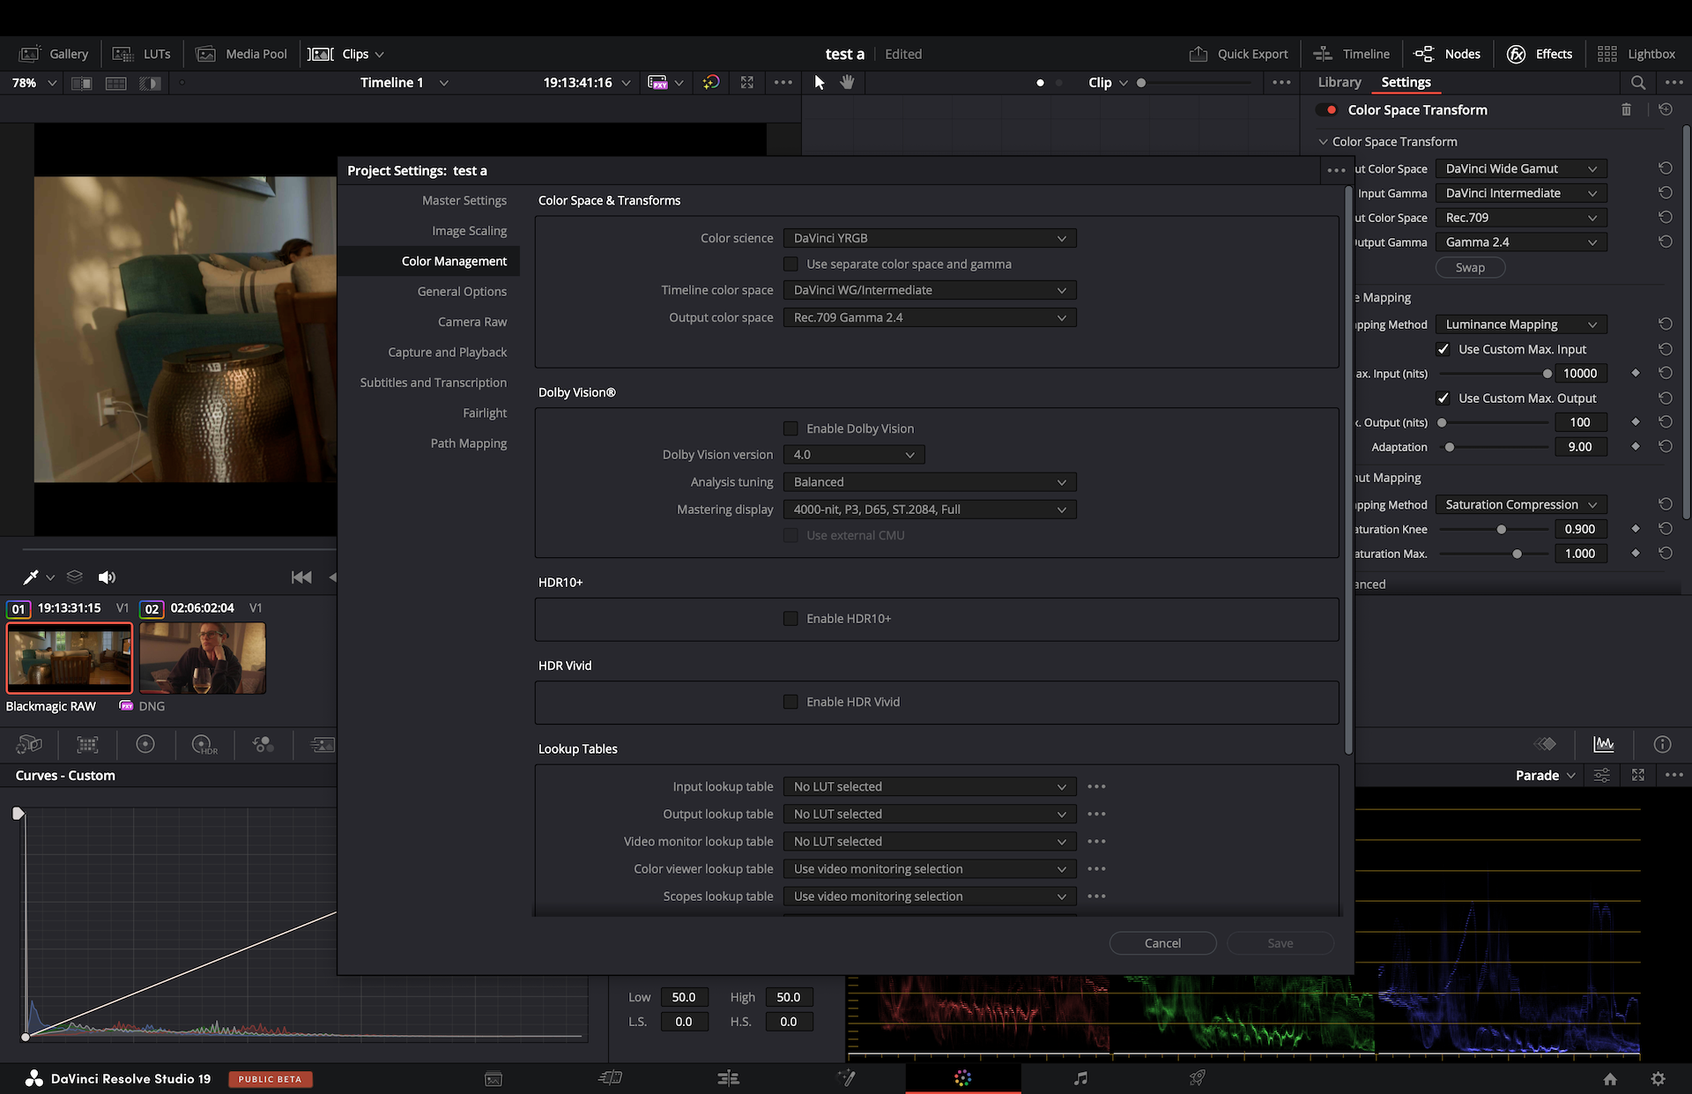Open the scopes waveform icon
Viewport: 1692px width, 1094px height.
(1603, 745)
